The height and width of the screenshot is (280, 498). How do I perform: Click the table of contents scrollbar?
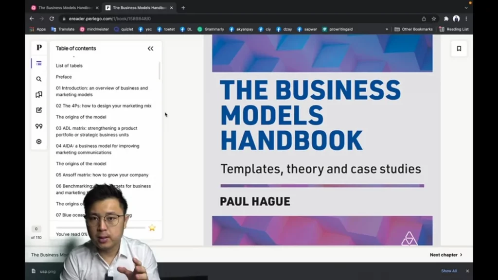159,71
